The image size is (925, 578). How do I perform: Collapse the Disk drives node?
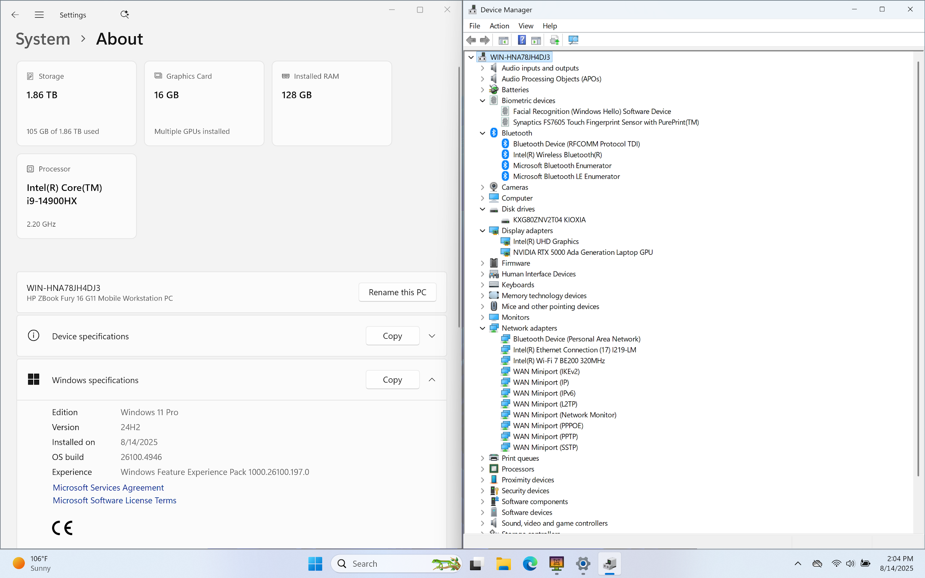[482, 209]
